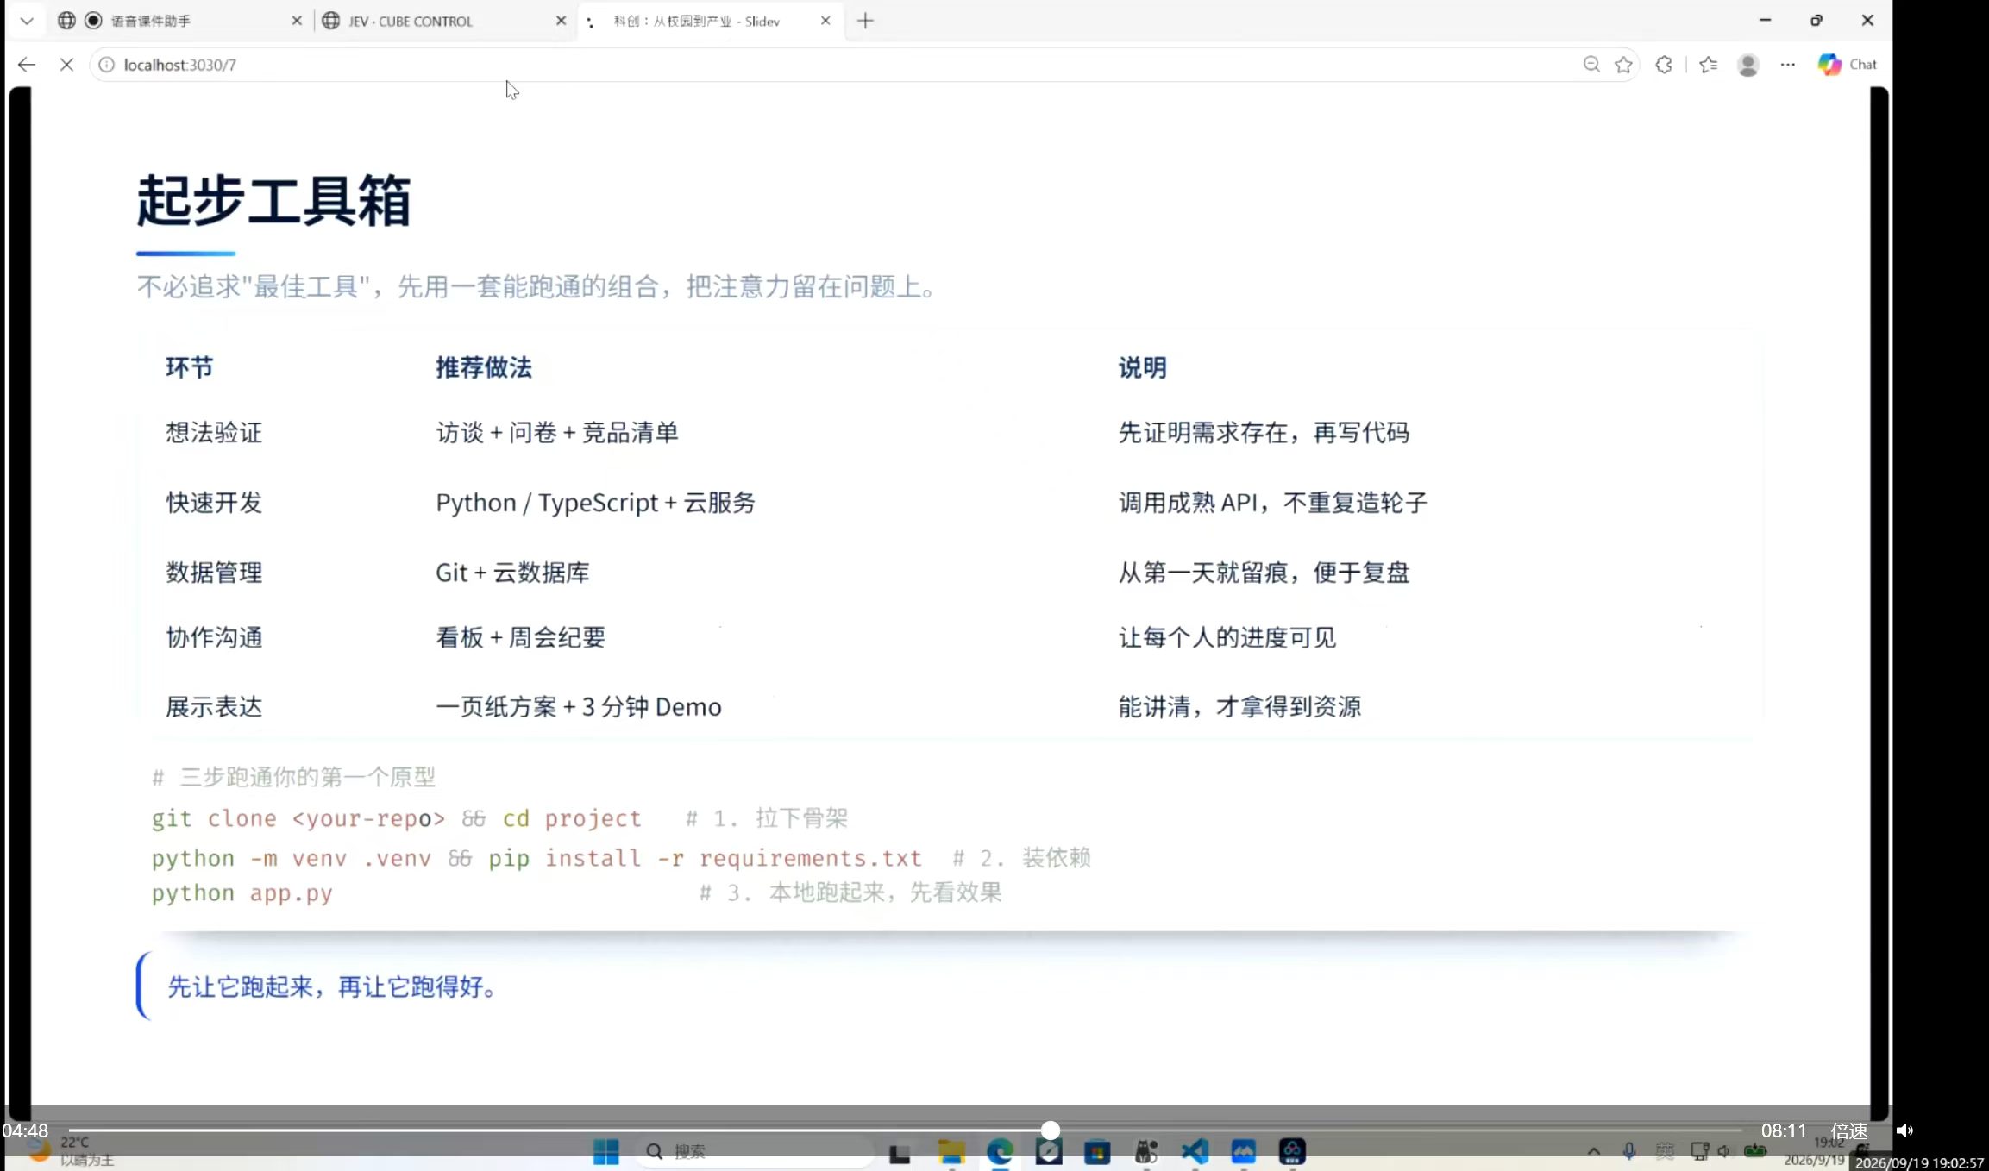Click the 访谈 + 问卷 + 竞品清单 cell
1989x1171 pixels.
pyautogui.click(x=557, y=432)
